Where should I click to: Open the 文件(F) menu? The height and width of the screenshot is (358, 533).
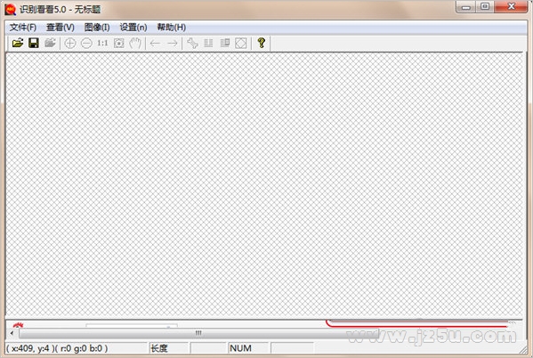click(23, 28)
